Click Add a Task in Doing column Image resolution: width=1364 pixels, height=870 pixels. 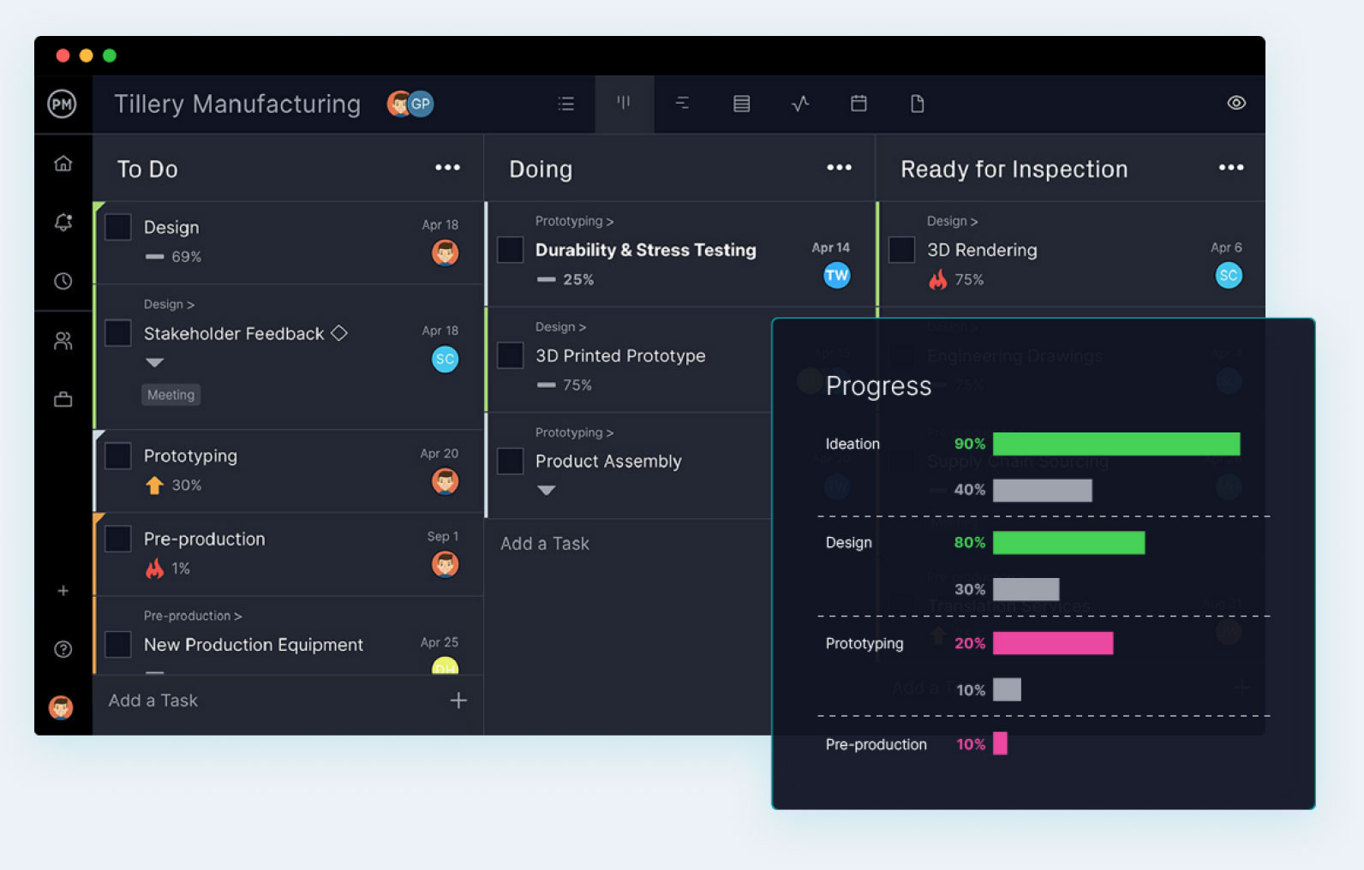pos(545,544)
